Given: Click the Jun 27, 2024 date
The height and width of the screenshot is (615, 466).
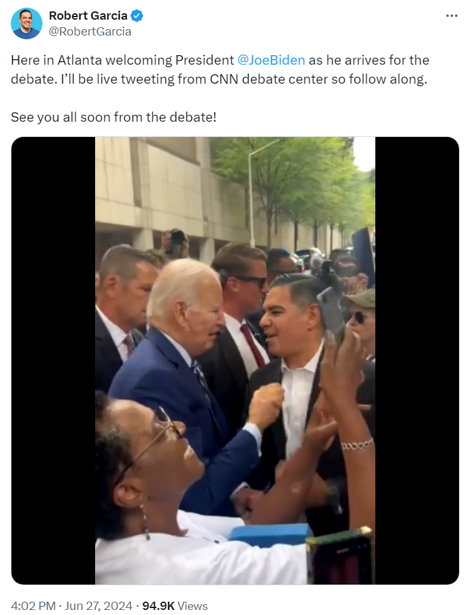Looking at the screenshot, I should pos(98,605).
